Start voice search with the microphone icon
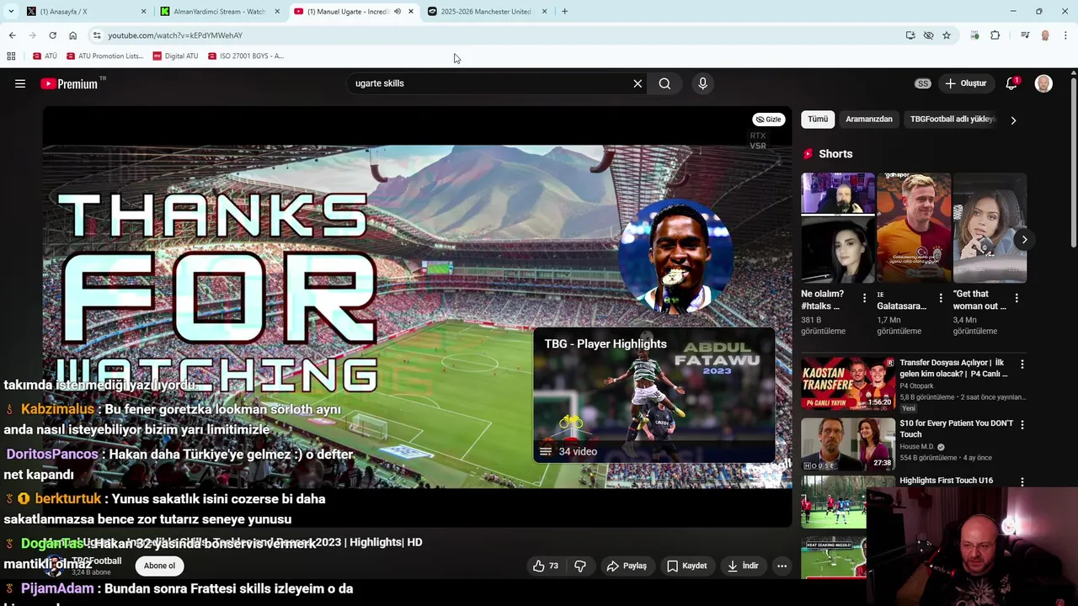 702,83
